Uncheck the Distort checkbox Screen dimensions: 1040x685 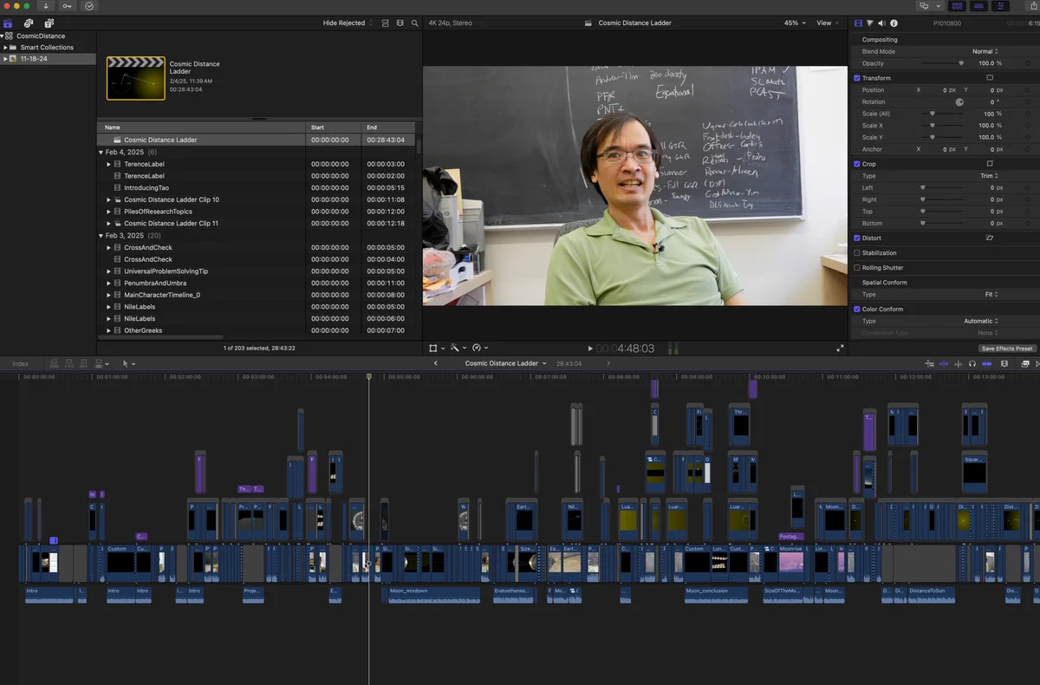(x=857, y=238)
